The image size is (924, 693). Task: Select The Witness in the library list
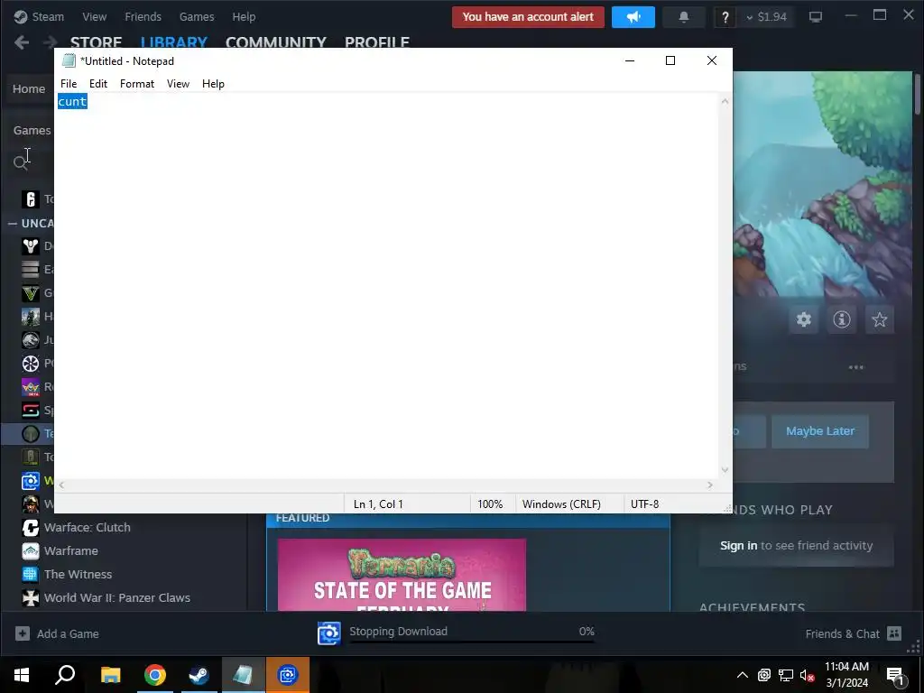pos(78,575)
